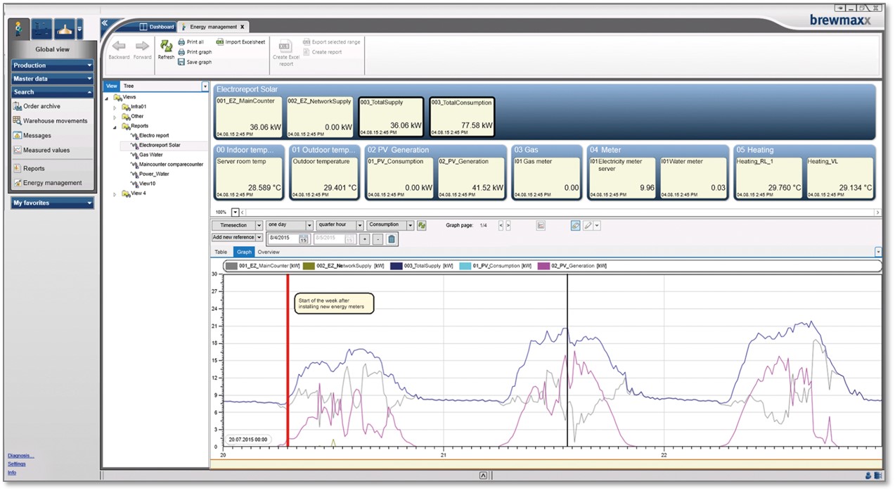
Task: Delete reference using the trash can icon
Action: 392,238
